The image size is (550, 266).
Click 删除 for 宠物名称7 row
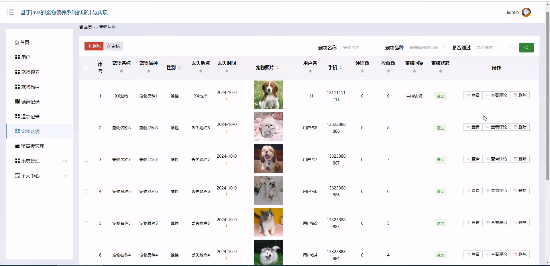[x=520, y=159]
